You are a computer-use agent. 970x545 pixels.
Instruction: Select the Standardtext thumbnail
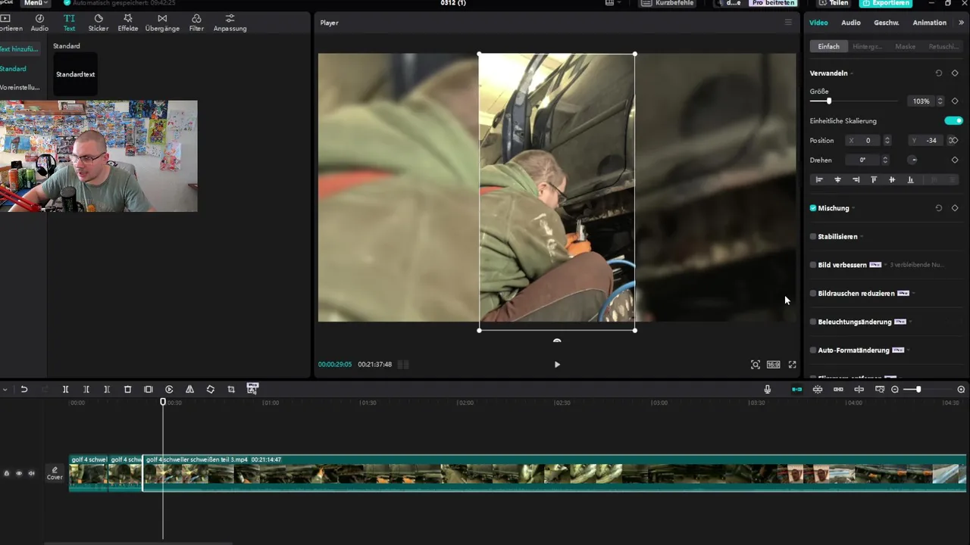pyautogui.click(x=75, y=74)
